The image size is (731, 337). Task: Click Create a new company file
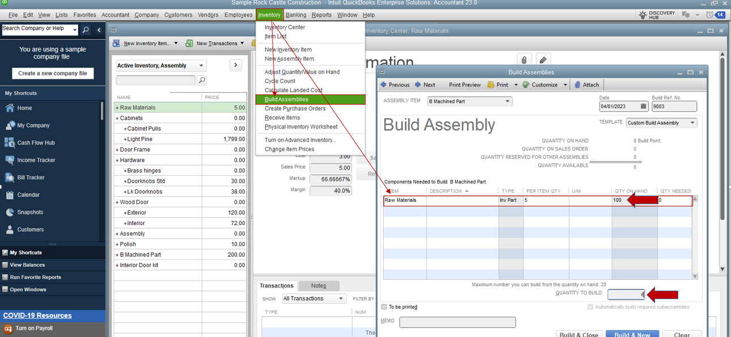point(52,74)
